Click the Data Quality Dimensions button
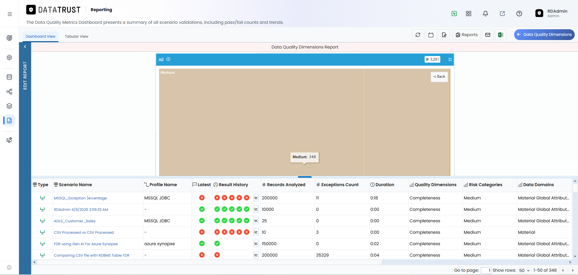Screen dimensions: 578x275 [544, 35]
